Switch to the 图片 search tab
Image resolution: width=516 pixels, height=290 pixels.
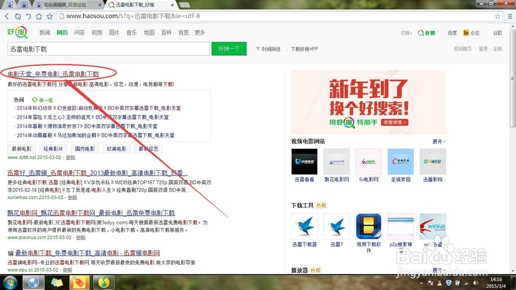(114, 33)
